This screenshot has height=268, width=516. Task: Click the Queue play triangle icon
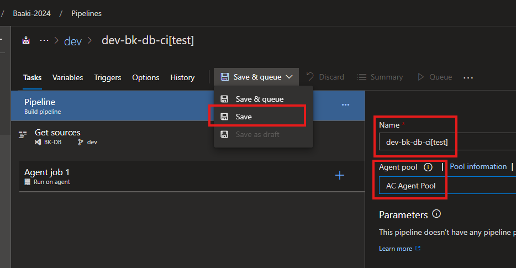pos(420,77)
